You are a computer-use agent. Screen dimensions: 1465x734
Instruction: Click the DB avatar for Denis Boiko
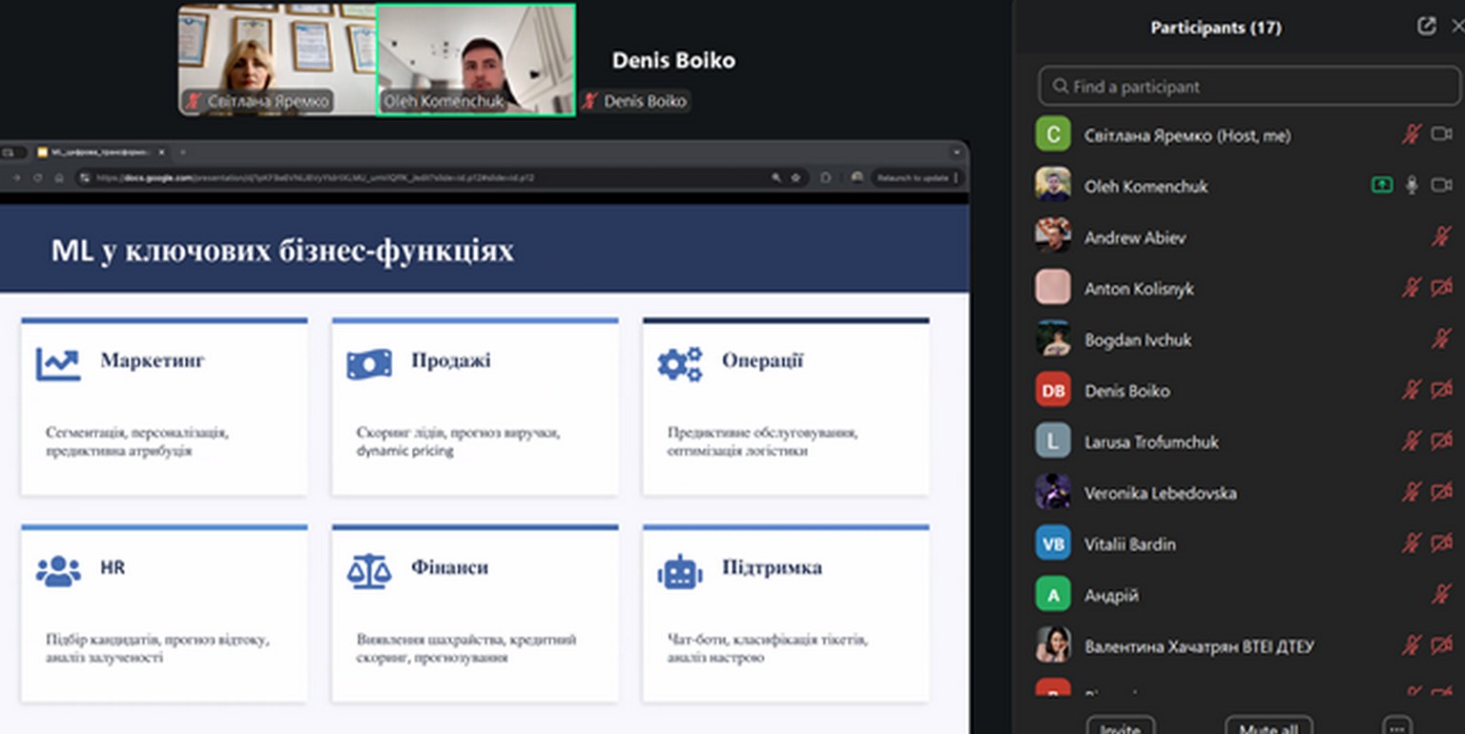point(1053,391)
